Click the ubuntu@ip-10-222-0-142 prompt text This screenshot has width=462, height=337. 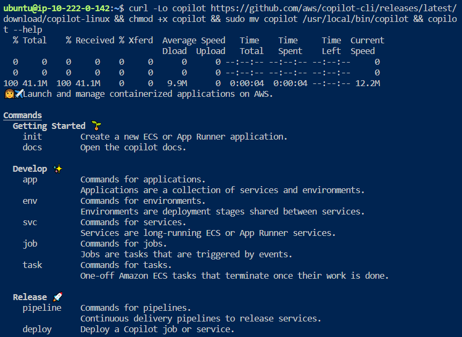coord(57,8)
